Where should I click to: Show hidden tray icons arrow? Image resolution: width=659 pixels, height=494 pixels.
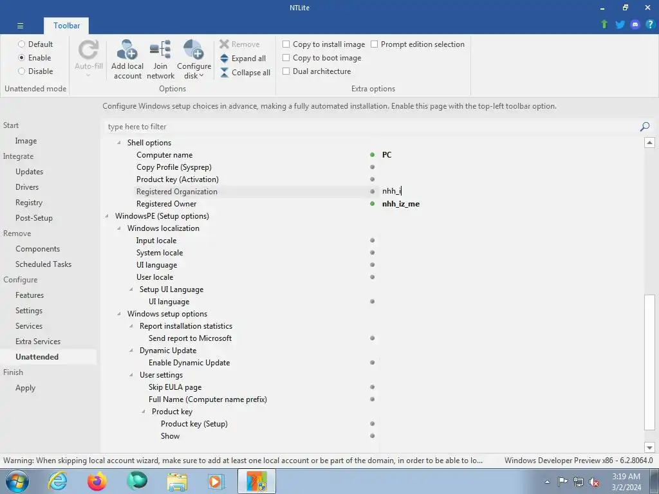tap(547, 482)
